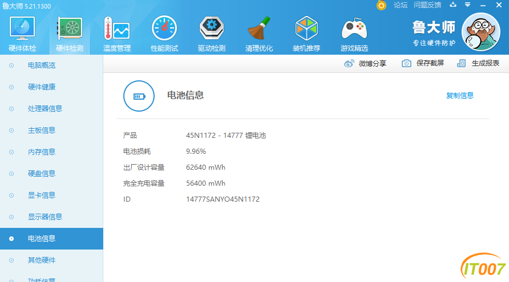
Task: Close the 鲁大师 window
Action: click(499, 5)
